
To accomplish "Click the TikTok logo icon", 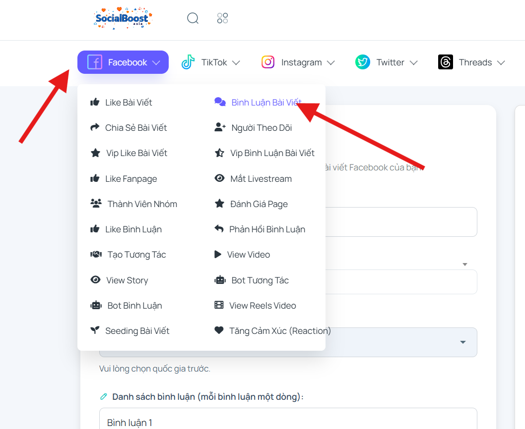I will [x=188, y=62].
